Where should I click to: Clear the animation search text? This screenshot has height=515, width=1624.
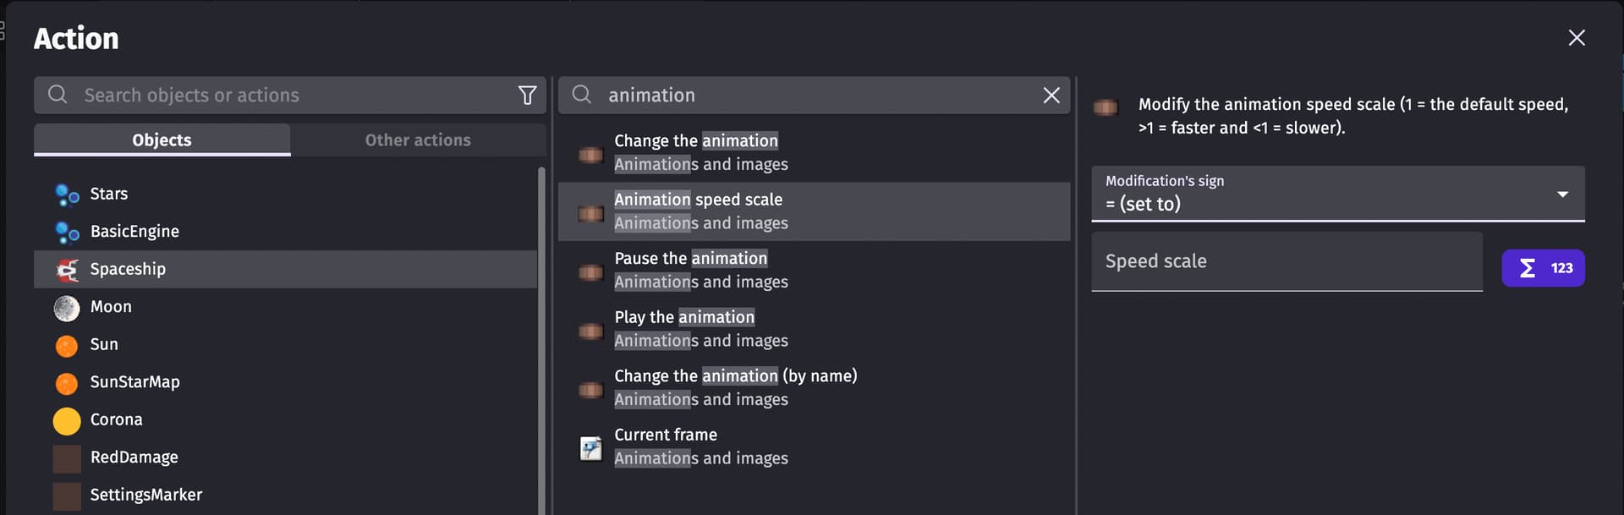tap(1051, 96)
